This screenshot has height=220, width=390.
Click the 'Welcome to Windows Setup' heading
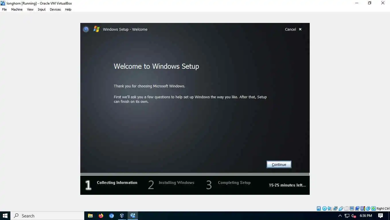coord(156,66)
